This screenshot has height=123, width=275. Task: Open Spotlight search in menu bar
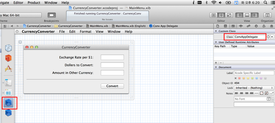click(x=265, y=2)
